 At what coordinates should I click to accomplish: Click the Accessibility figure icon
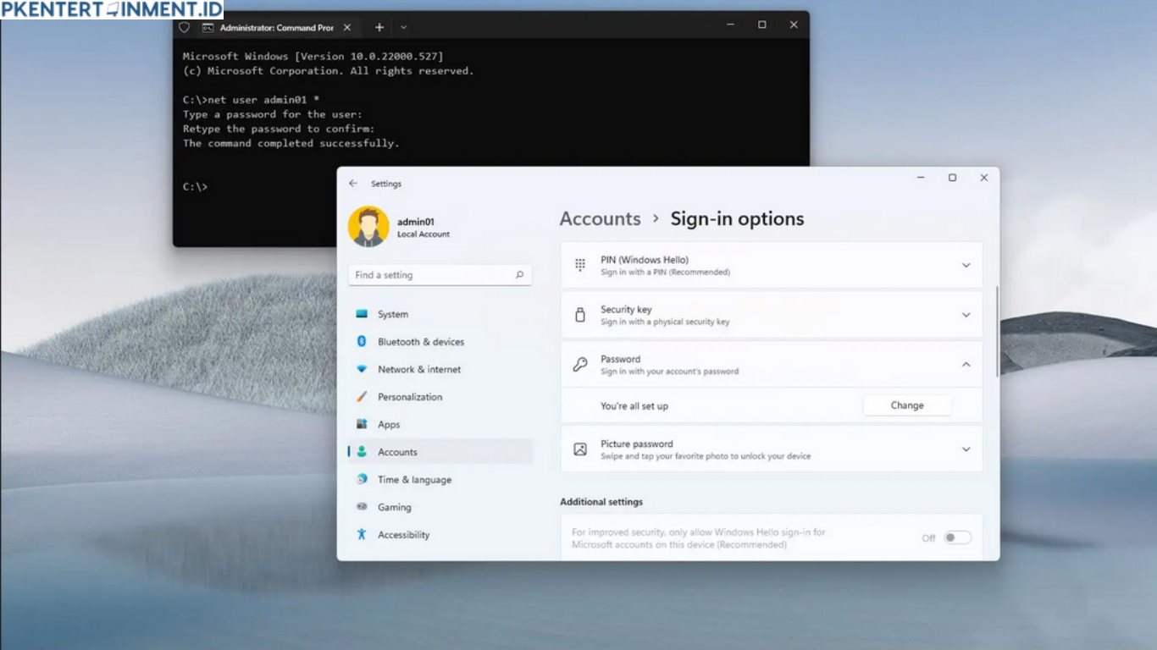tap(362, 534)
